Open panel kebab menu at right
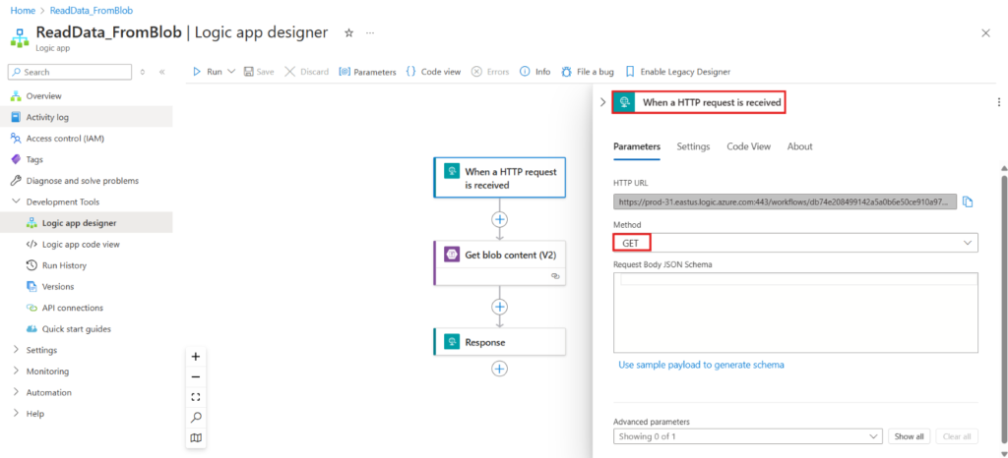1008x458 pixels. pos(998,102)
